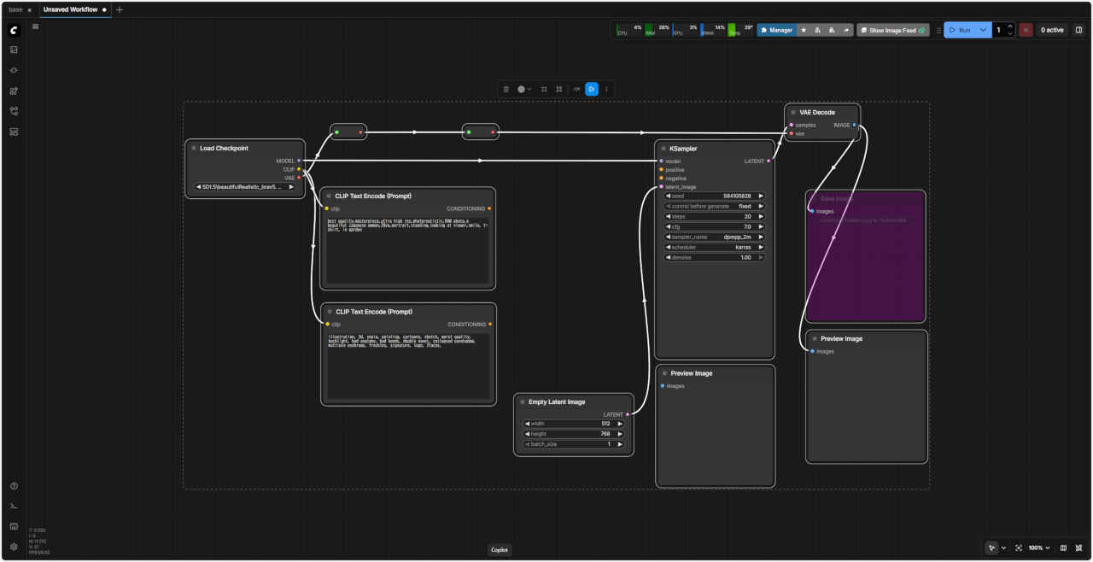This screenshot has height=562, width=1093.
Task: Open the settings gear in the sidebar
Action: pos(14,547)
